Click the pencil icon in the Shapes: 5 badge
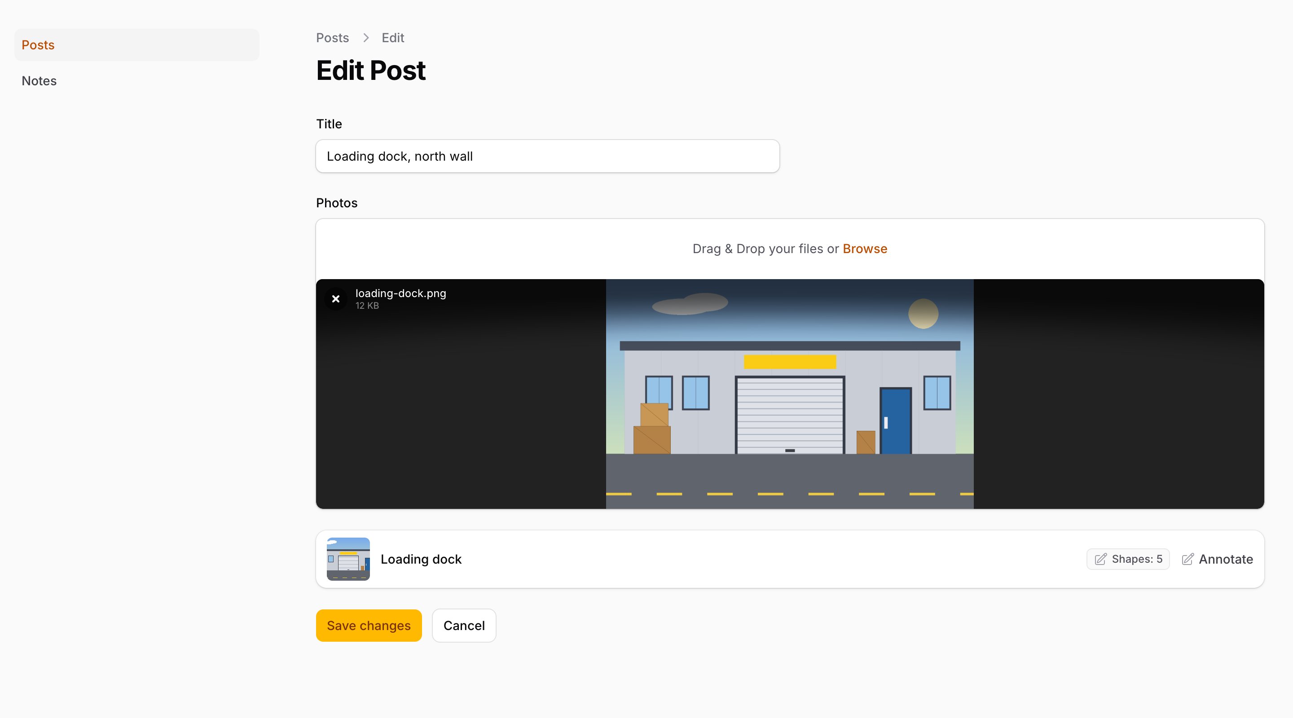This screenshot has height=718, width=1293. [x=1100, y=559]
